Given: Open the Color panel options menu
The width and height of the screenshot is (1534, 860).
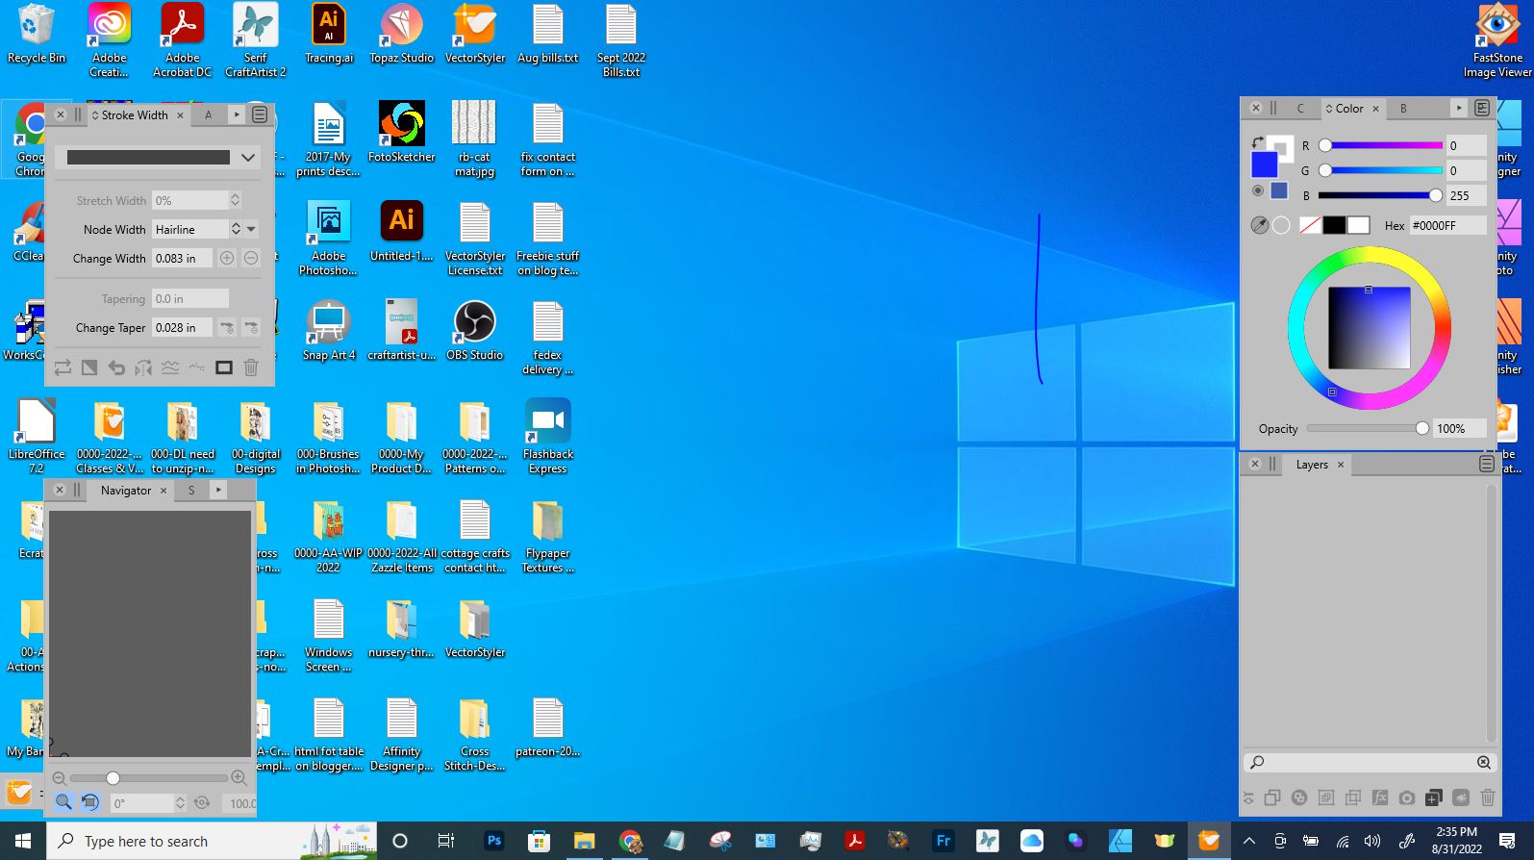Looking at the screenshot, I should pos(1482,108).
